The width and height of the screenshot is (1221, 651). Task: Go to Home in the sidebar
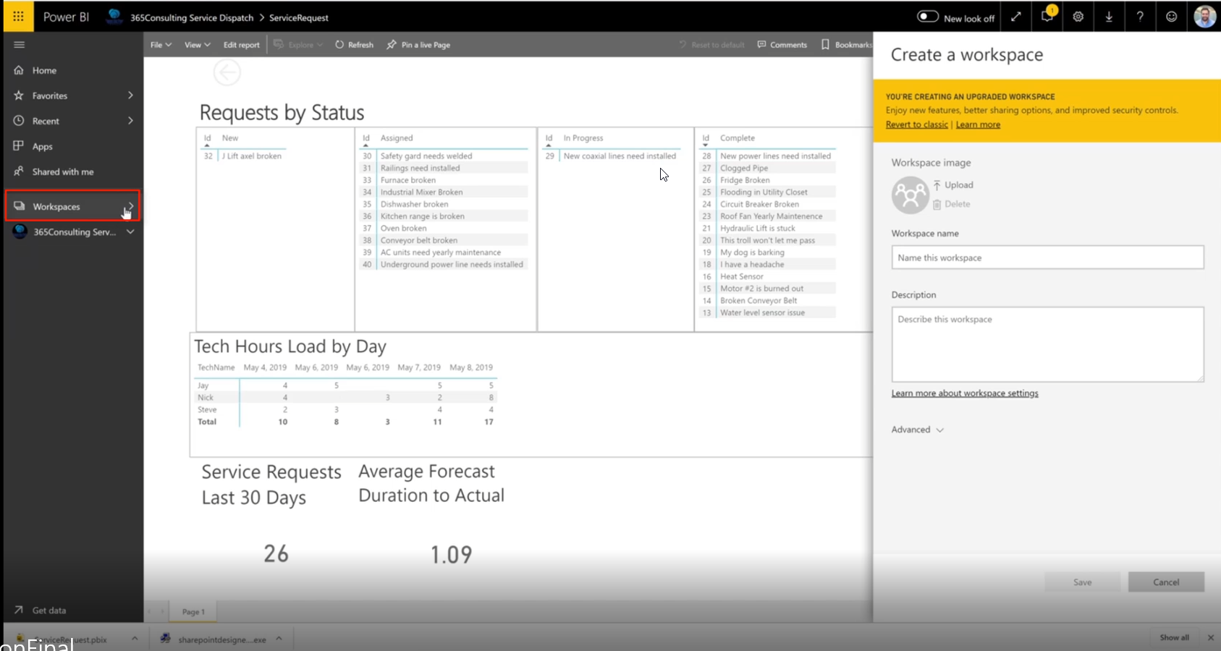(44, 70)
